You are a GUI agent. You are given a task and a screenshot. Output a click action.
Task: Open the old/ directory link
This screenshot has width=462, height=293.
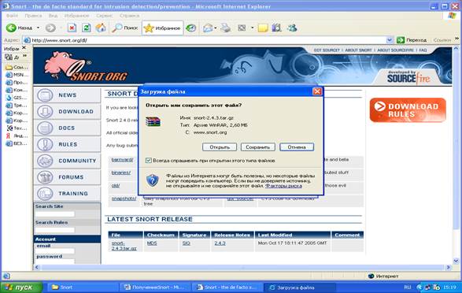[116, 186]
